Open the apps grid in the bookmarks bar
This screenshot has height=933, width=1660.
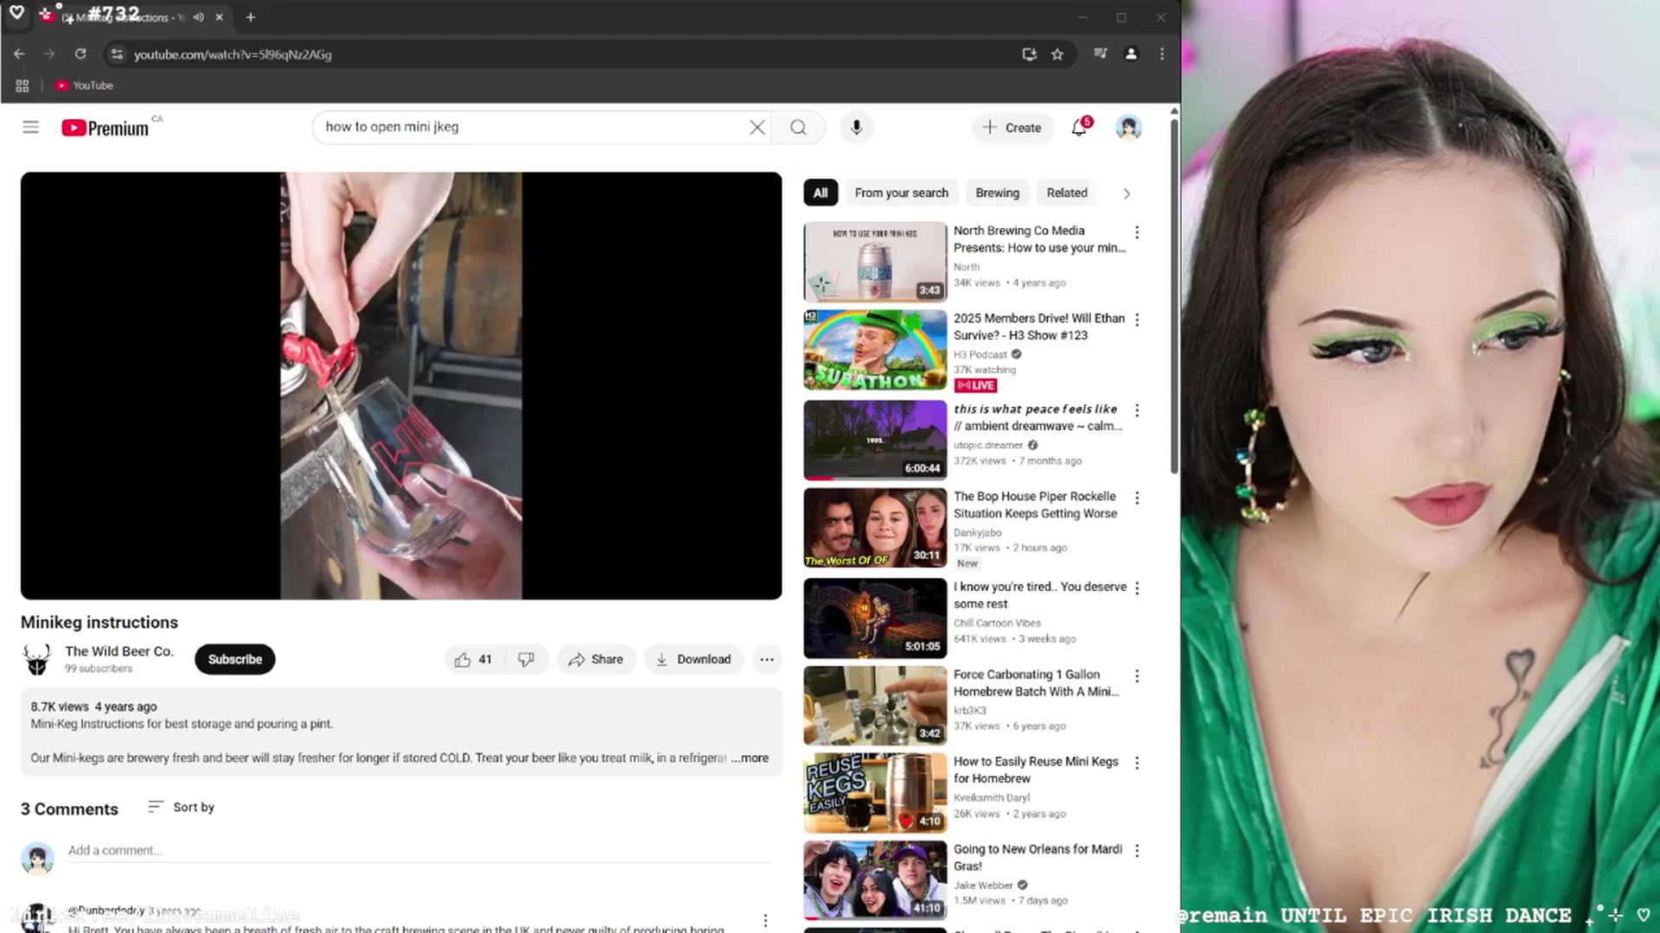click(x=22, y=86)
